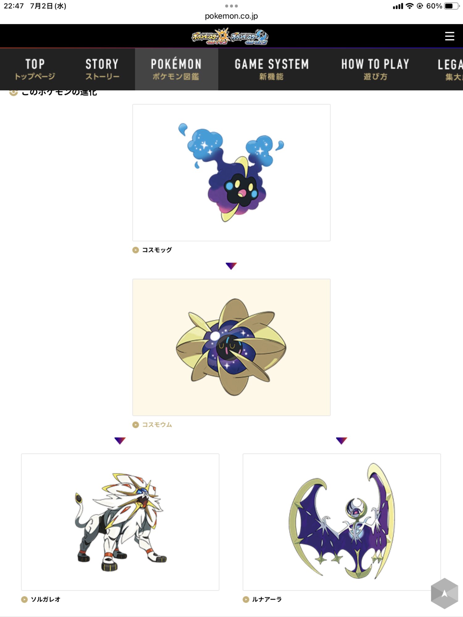
Task: Open the GAME SYSTEM 新機能 tab
Action: (272, 69)
